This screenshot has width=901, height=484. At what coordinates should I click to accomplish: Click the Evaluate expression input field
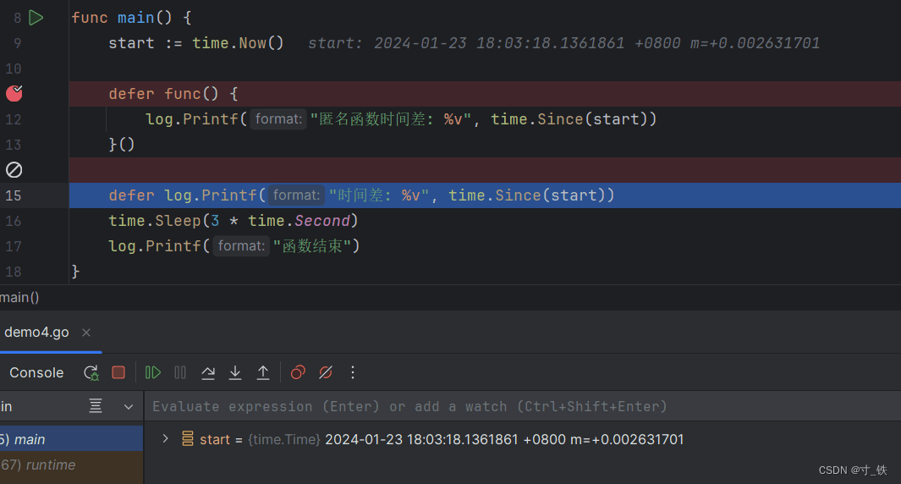(508, 407)
